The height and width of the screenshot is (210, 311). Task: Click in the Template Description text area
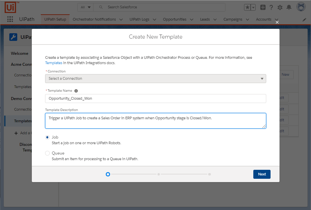[155, 121]
